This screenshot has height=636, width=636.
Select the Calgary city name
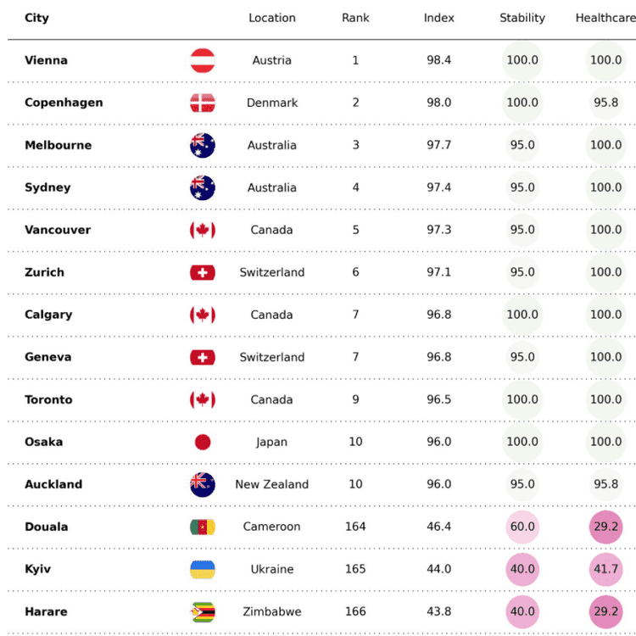pyautogui.click(x=48, y=315)
